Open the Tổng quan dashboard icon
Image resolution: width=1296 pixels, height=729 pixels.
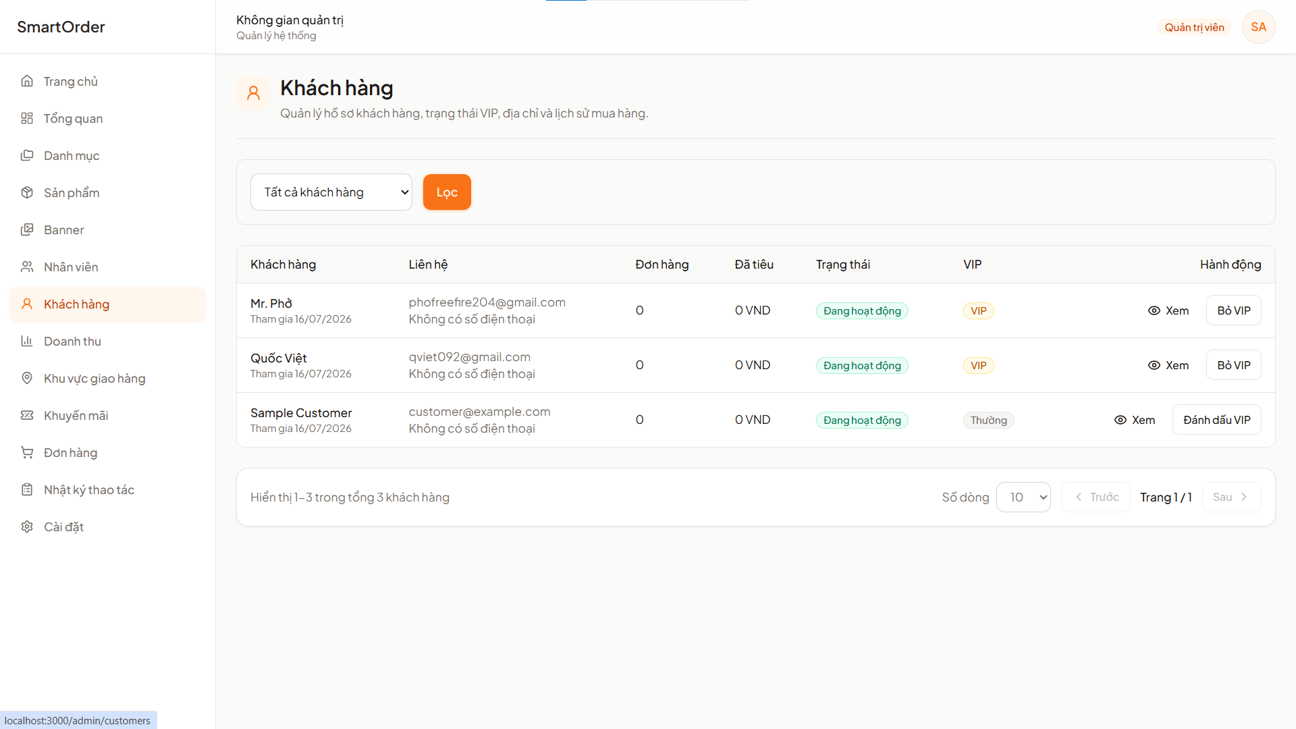click(27, 118)
